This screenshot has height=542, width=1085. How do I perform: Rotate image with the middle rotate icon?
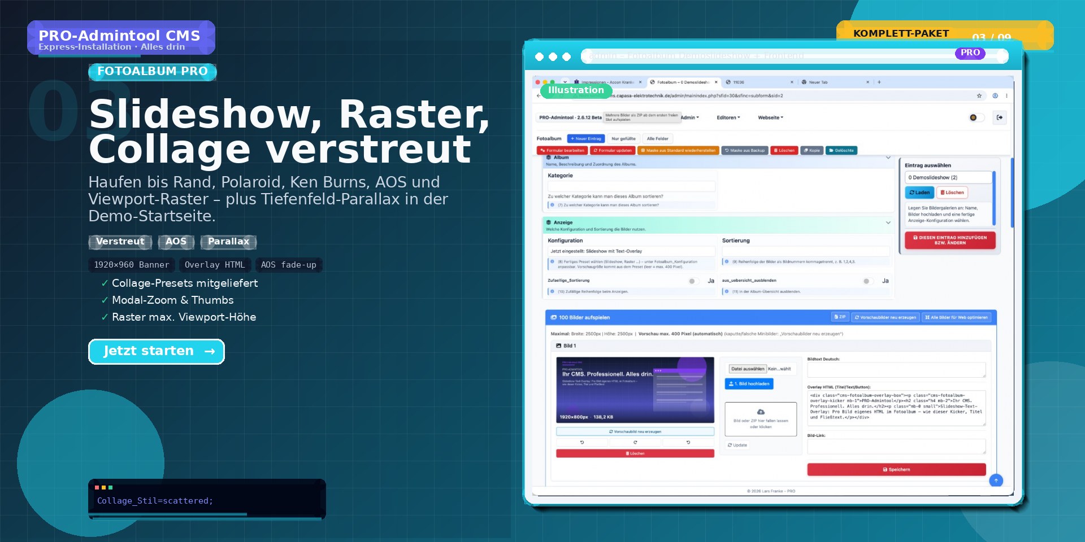635,443
